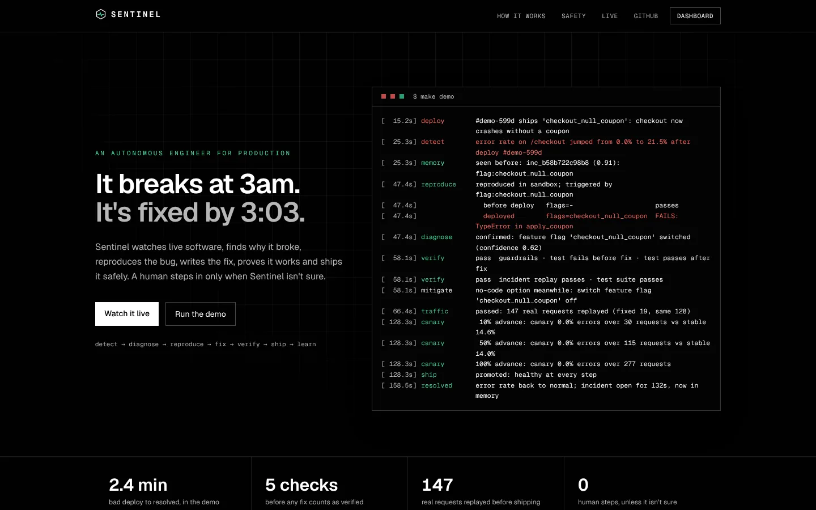This screenshot has width=816, height=510.
Task: Click the 'reproduce' log stage label
Action: [439, 184]
